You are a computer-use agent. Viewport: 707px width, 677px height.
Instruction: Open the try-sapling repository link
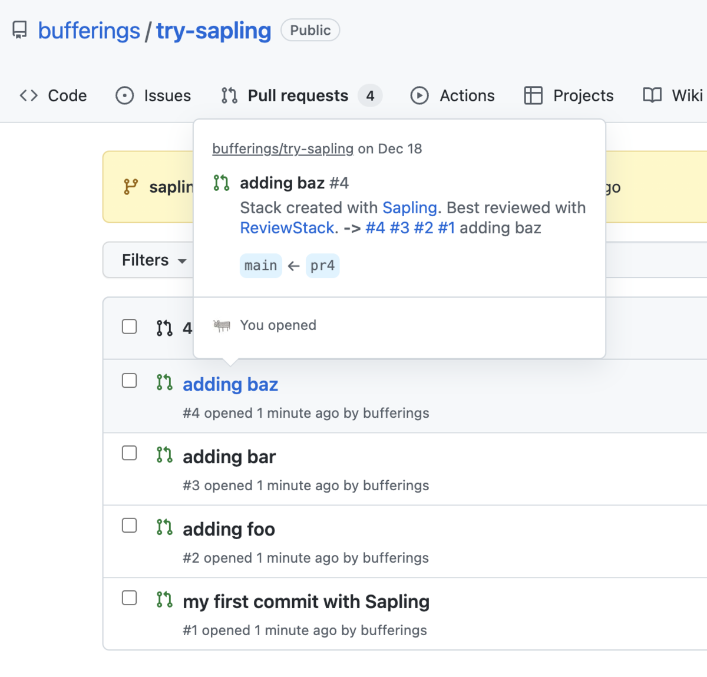click(214, 31)
